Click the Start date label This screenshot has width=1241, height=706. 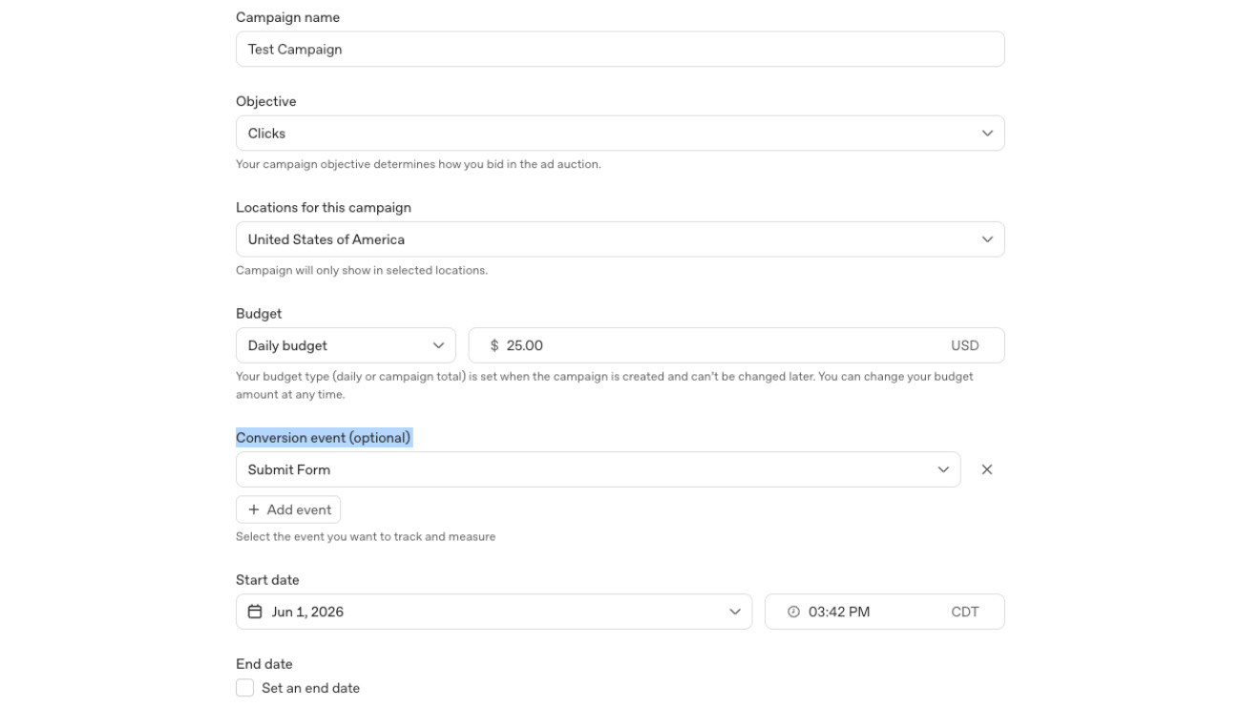pyautogui.click(x=267, y=580)
